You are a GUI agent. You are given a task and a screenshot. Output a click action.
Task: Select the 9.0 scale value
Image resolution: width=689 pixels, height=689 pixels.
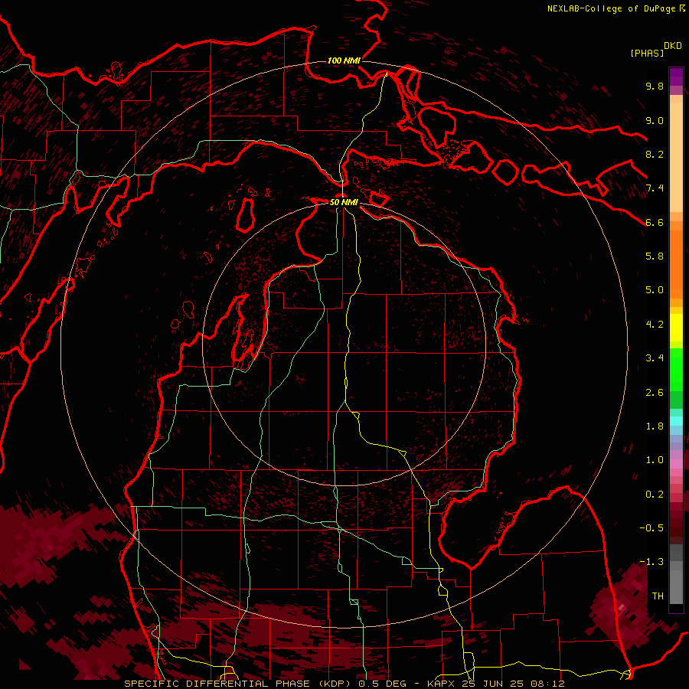pyautogui.click(x=655, y=120)
